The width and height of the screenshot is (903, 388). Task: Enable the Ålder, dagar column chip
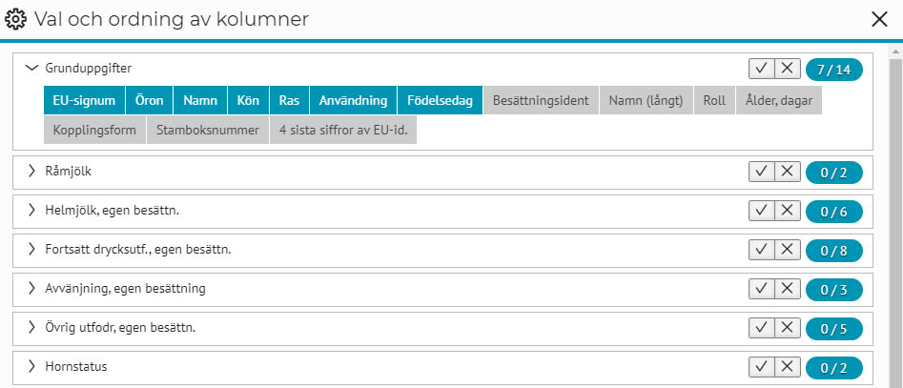click(x=779, y=101)
